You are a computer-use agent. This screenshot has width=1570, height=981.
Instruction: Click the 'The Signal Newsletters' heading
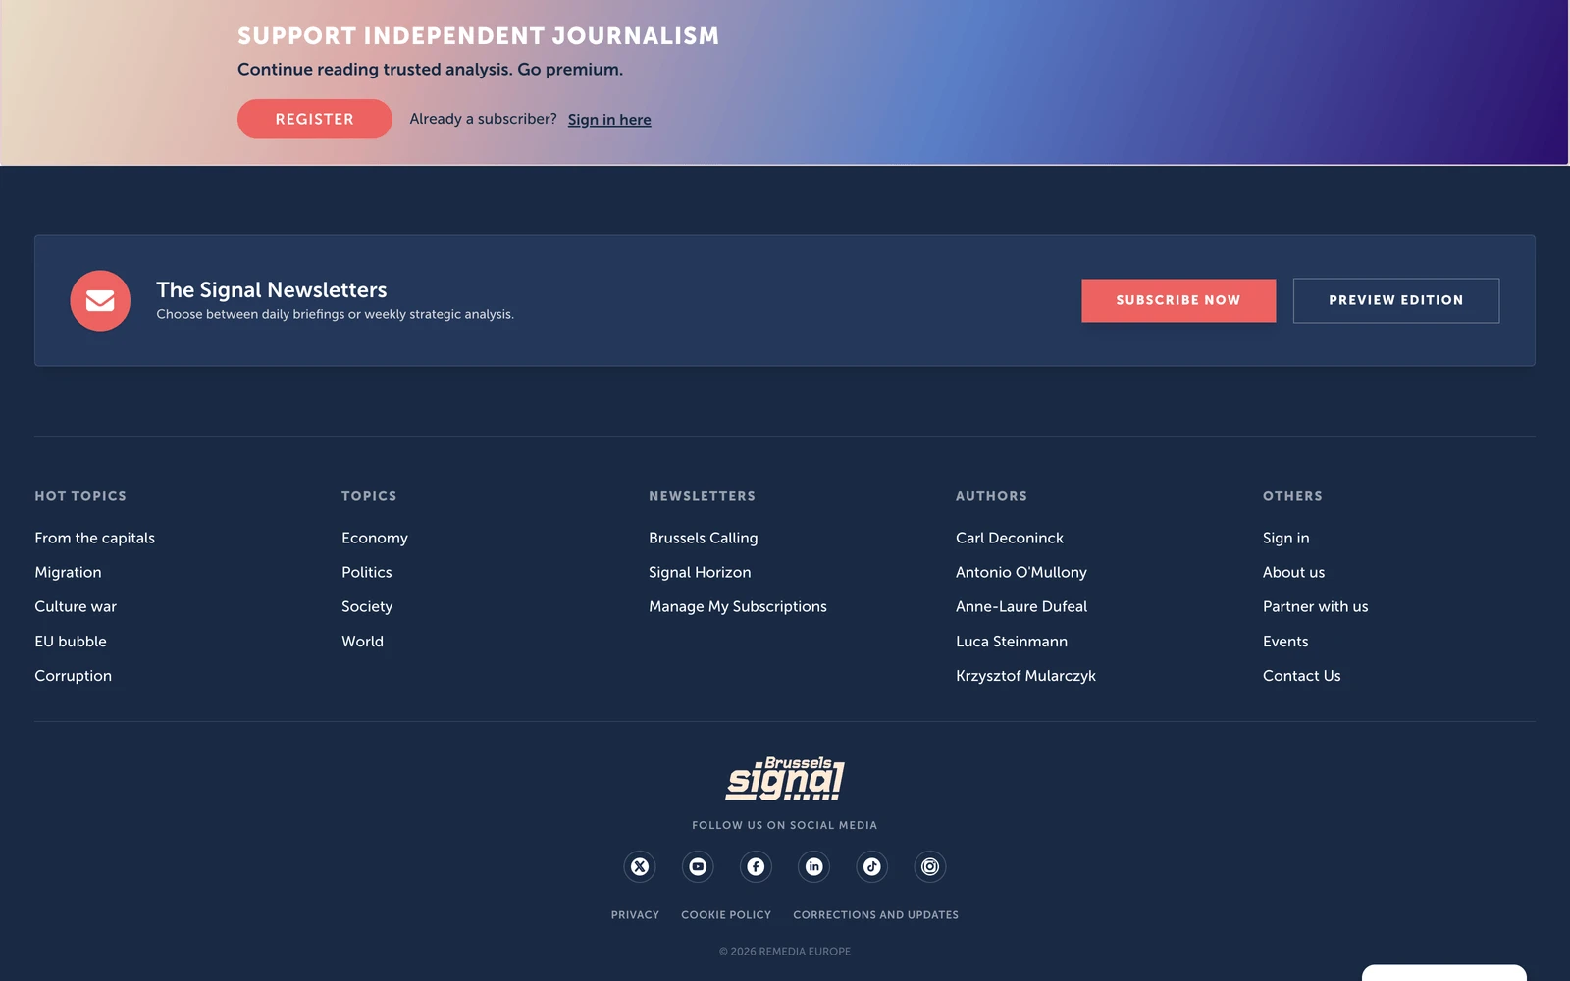point(272,289)
